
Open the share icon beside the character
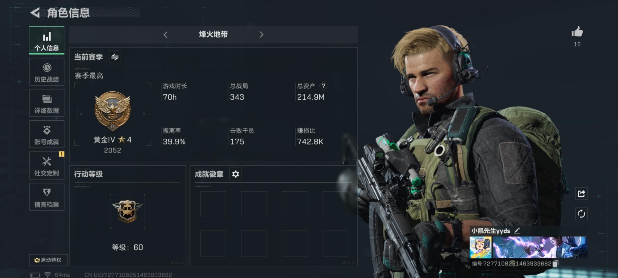pyautogui.click(x=581, y=194)
